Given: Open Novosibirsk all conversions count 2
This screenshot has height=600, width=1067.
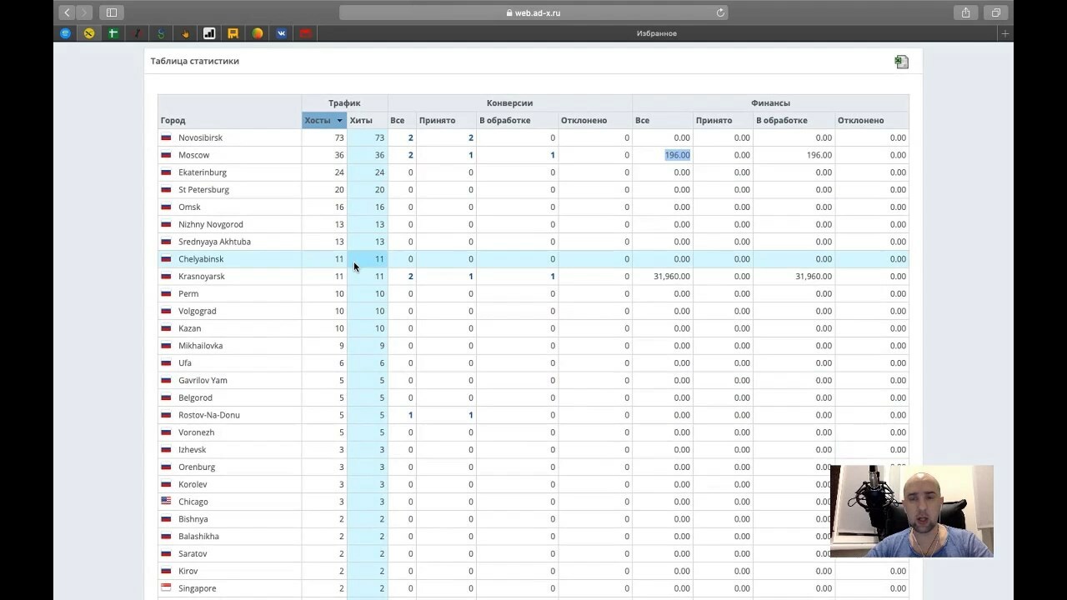Looking at the screenshot, I should point(410,137).
